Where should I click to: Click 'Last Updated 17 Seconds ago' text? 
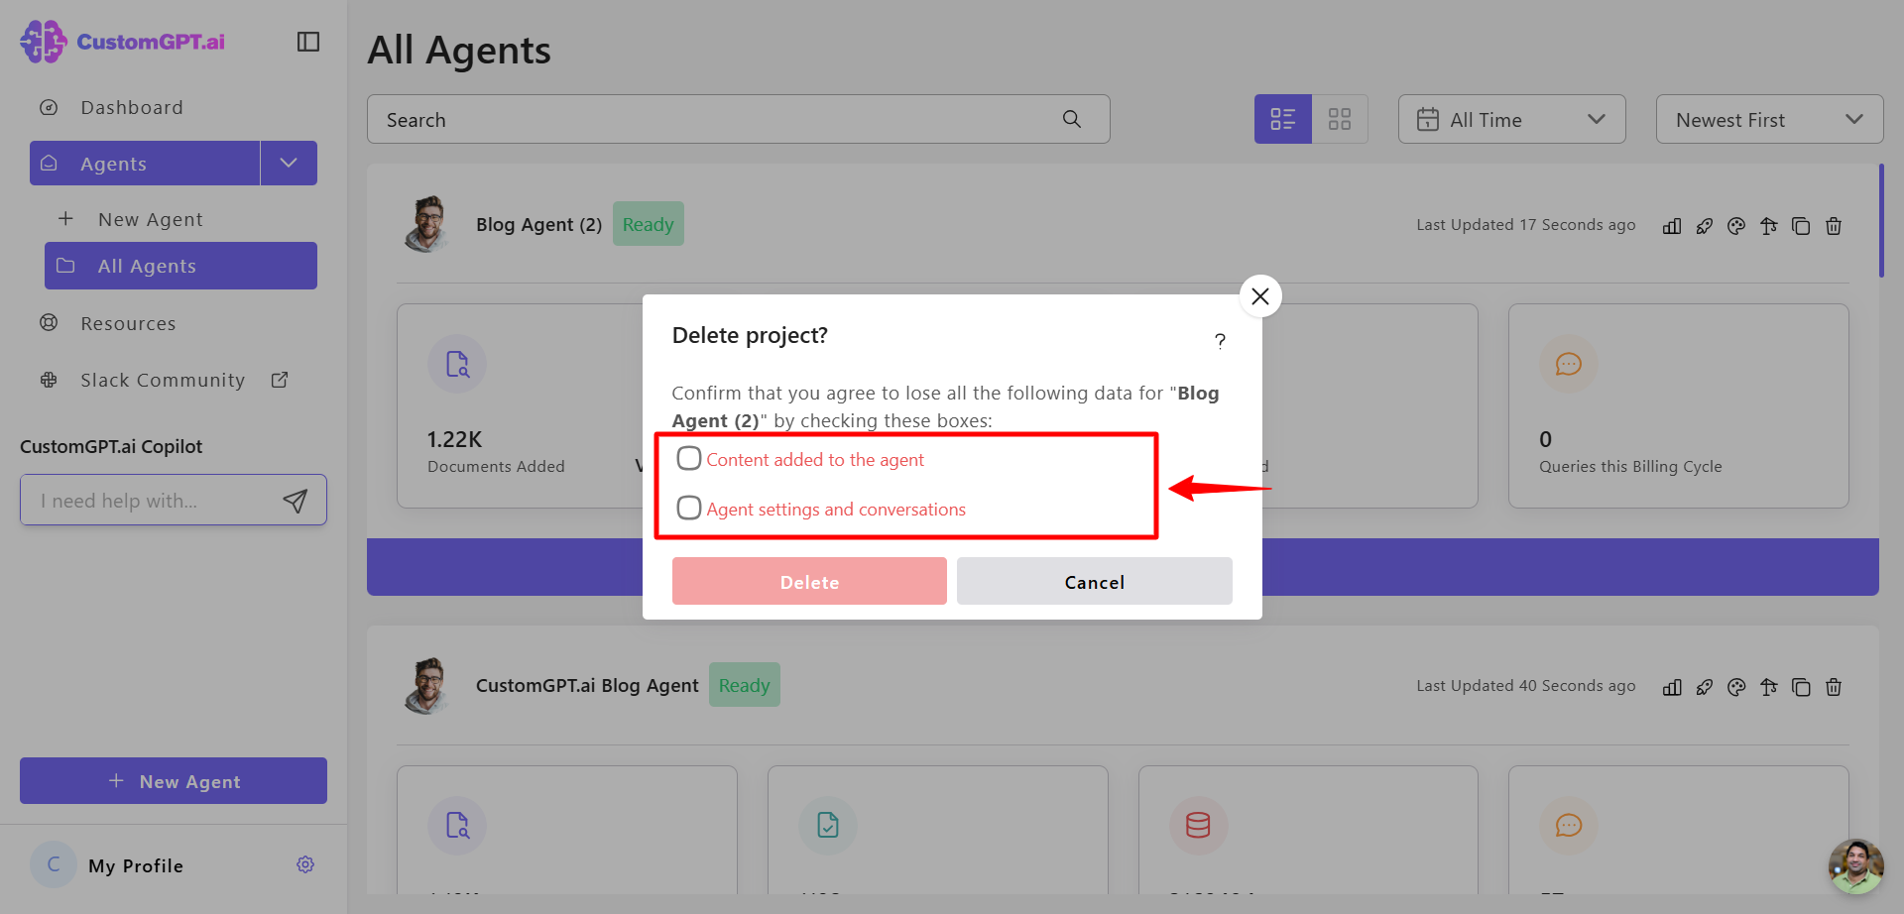pos(1526,225)
